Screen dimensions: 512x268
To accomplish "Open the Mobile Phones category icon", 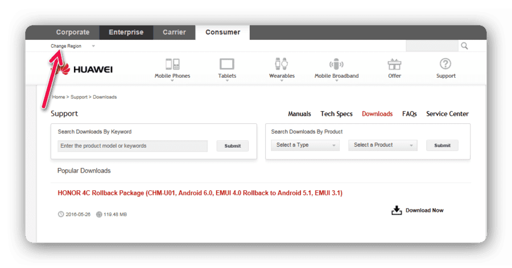I will pyautogui.click(x=172, y=64).
